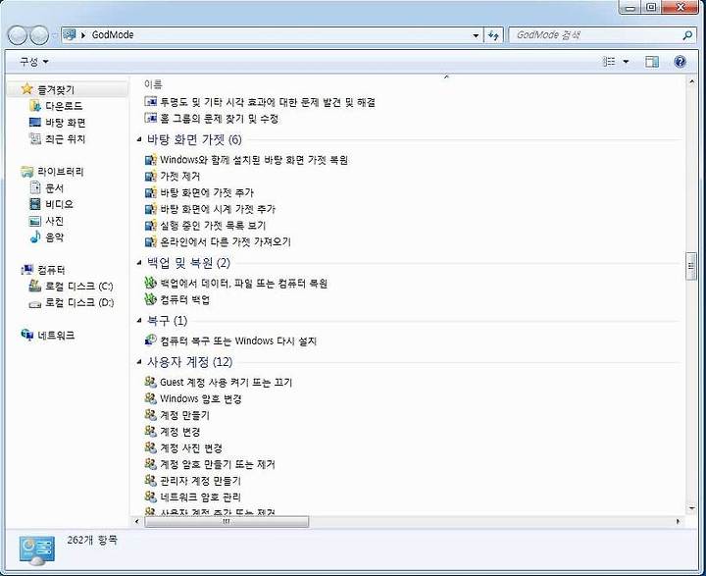Click the 음악 note icon

point(34,236)
